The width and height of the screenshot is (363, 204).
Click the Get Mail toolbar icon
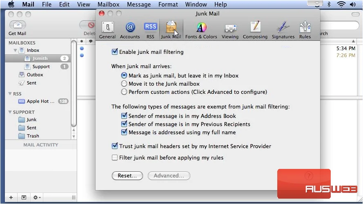(18, 25)
